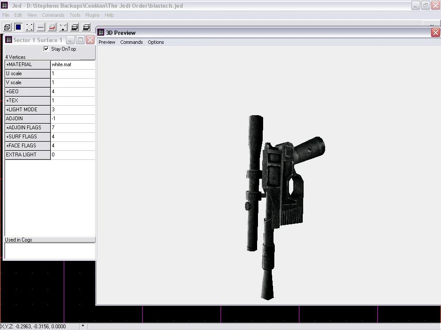Choose the dashed selection mode icon

(29, 27)
